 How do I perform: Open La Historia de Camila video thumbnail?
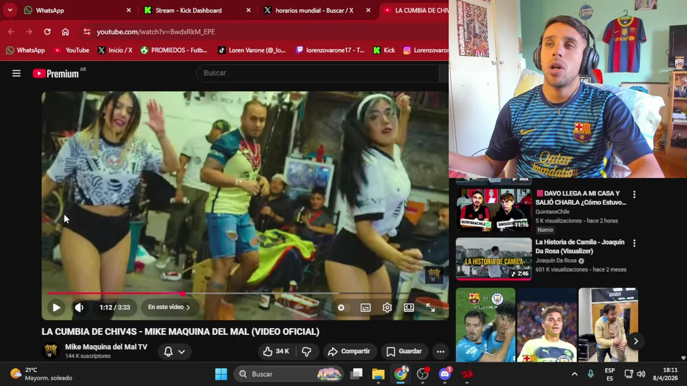pos(494,259)
